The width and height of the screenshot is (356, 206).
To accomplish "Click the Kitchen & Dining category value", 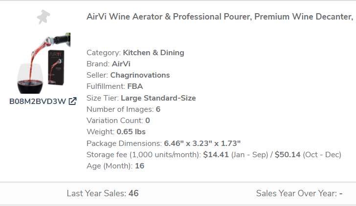I will click(154, 53).
